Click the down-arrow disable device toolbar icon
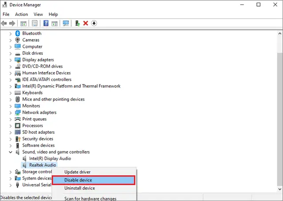Viewport: 283px width, 201px height. pyautogui.click(x=94, y=23)
